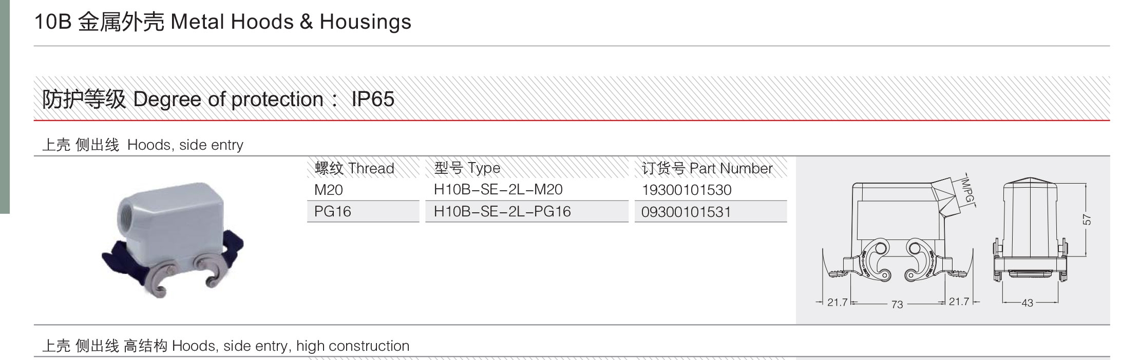The width and height of the screenshot is (1121, 360).
Task: Click the M/PG thread label on drawing
Action: [967, 191]
